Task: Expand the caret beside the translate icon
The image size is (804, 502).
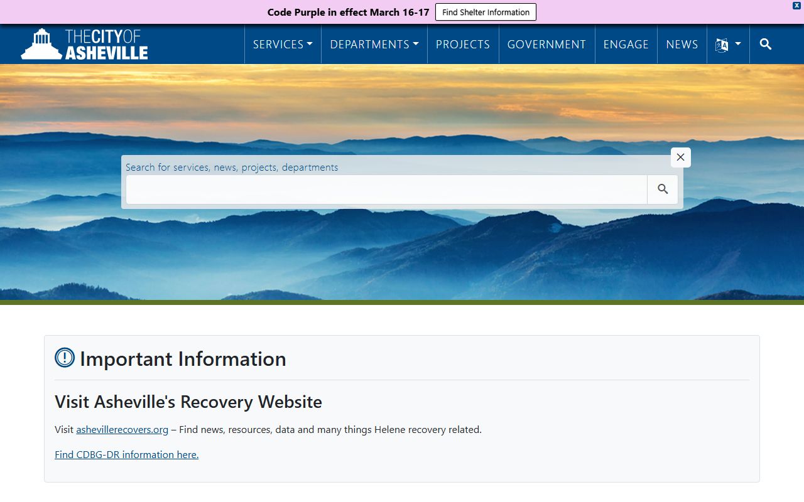Action: point(738,44)
